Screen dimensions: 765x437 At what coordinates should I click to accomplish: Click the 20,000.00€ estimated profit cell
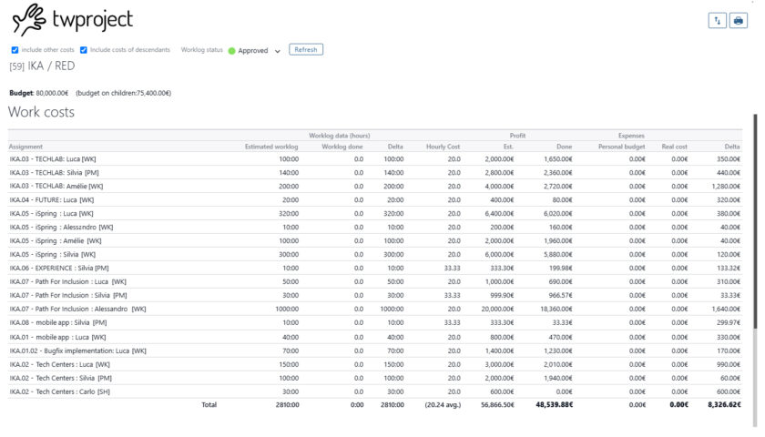pyautogui.click(x=497, y=310)
